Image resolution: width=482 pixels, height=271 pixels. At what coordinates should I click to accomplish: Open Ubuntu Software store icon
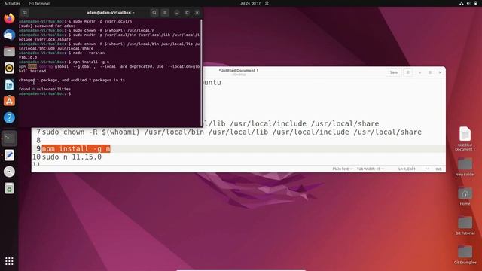[x=9, y=101]
